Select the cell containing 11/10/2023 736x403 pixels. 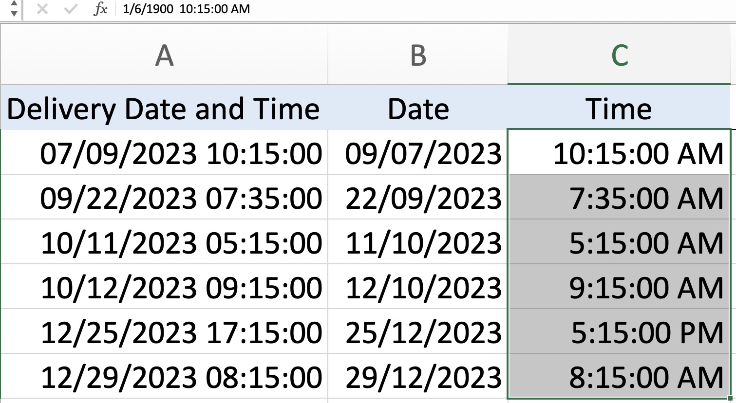(x=418, y=242)
